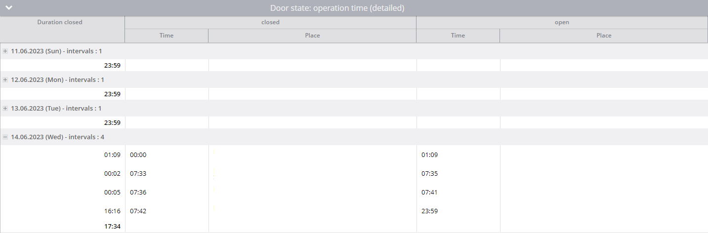Click the yellow place marker for 07:33

point(214,173)
